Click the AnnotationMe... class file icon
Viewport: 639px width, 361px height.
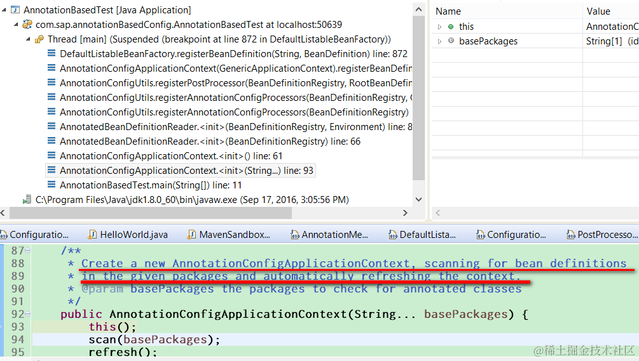[x=294, y=235]
